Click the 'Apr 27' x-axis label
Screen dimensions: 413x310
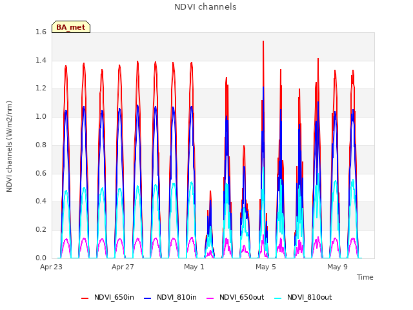[123, 267]
